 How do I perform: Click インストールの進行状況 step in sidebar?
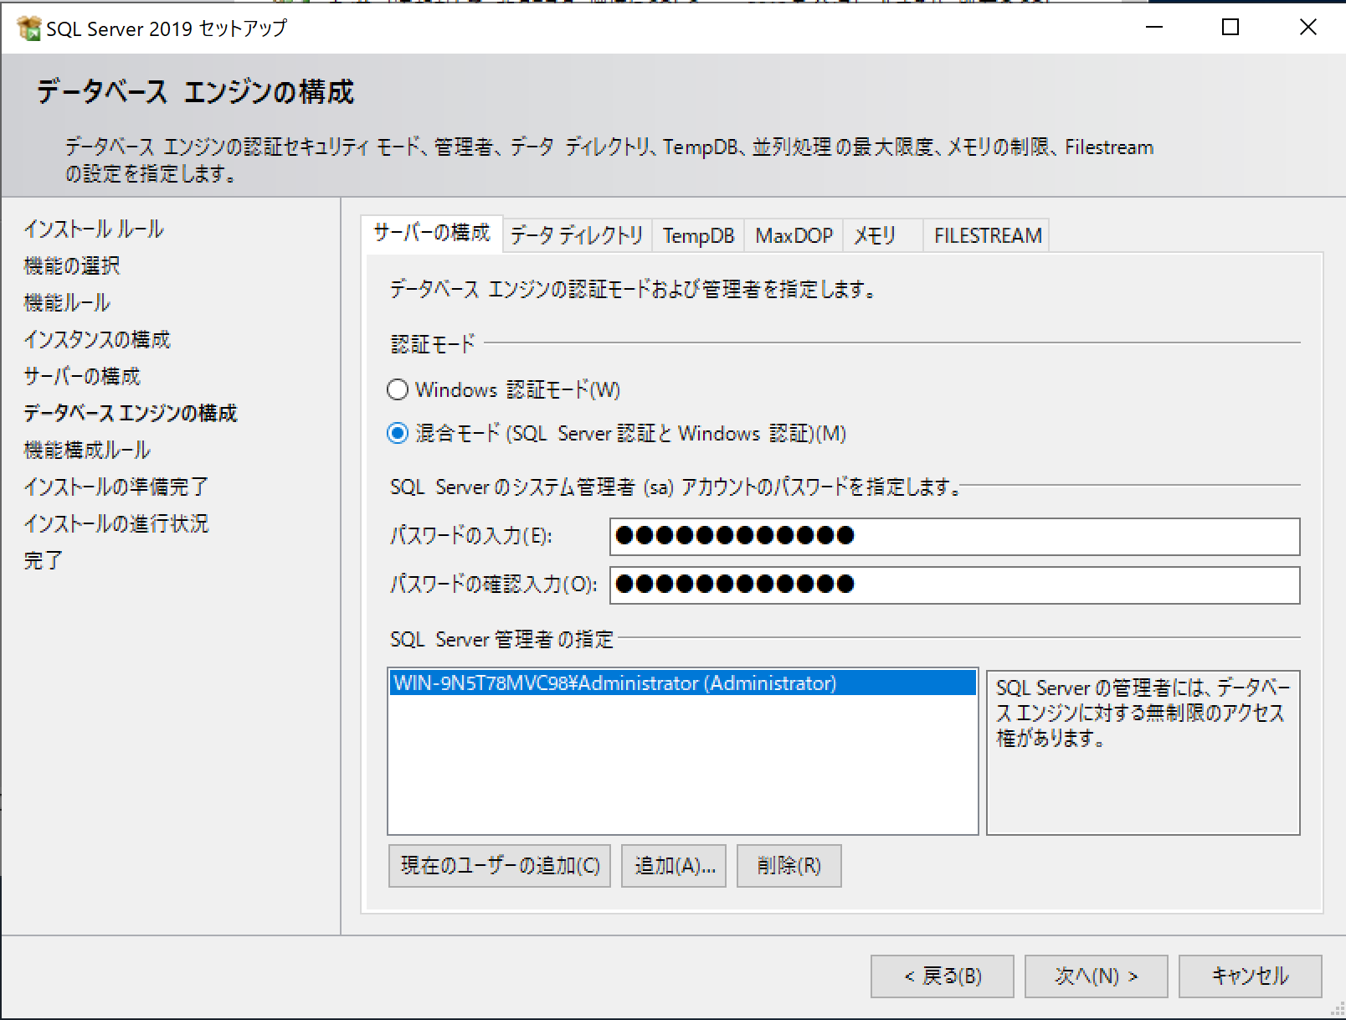[116, 523]
